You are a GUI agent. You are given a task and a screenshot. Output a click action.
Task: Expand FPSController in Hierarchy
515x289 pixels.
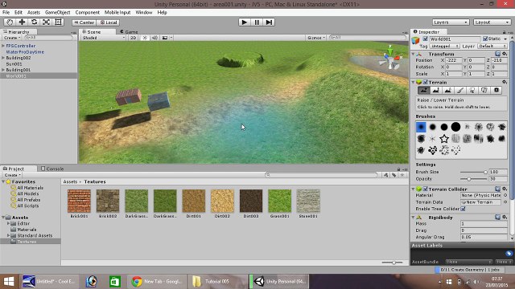pyautogui.click(x=3, y=46)
